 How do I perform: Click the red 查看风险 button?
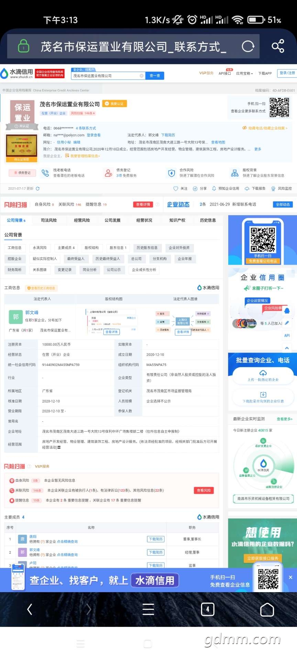204,490
